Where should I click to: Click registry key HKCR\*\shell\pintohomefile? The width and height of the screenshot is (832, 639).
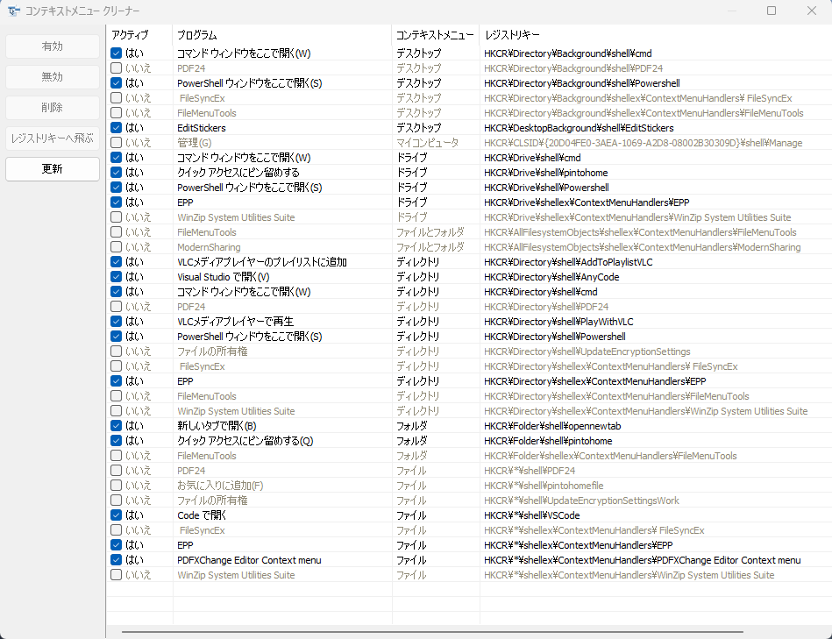pyautogui.click(x=544, y=486)
